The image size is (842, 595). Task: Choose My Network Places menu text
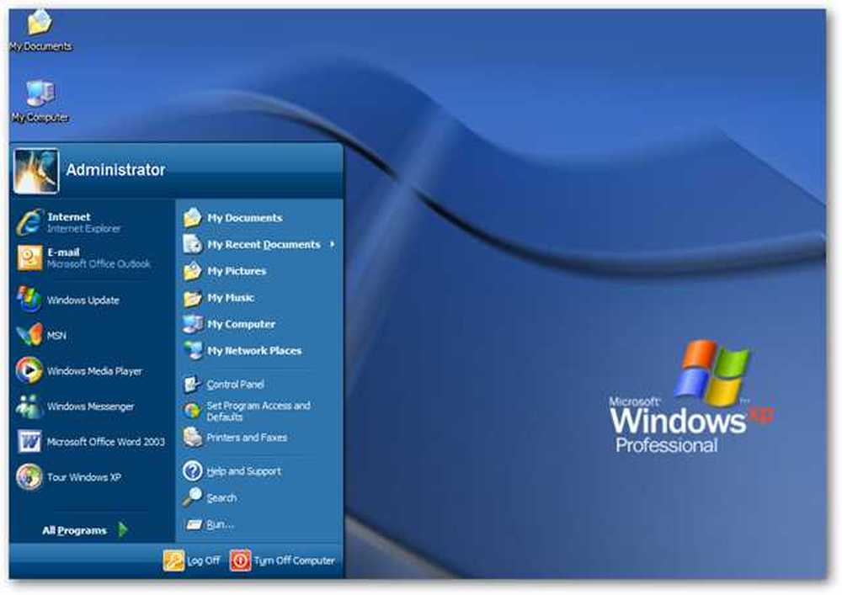[254, 351]
